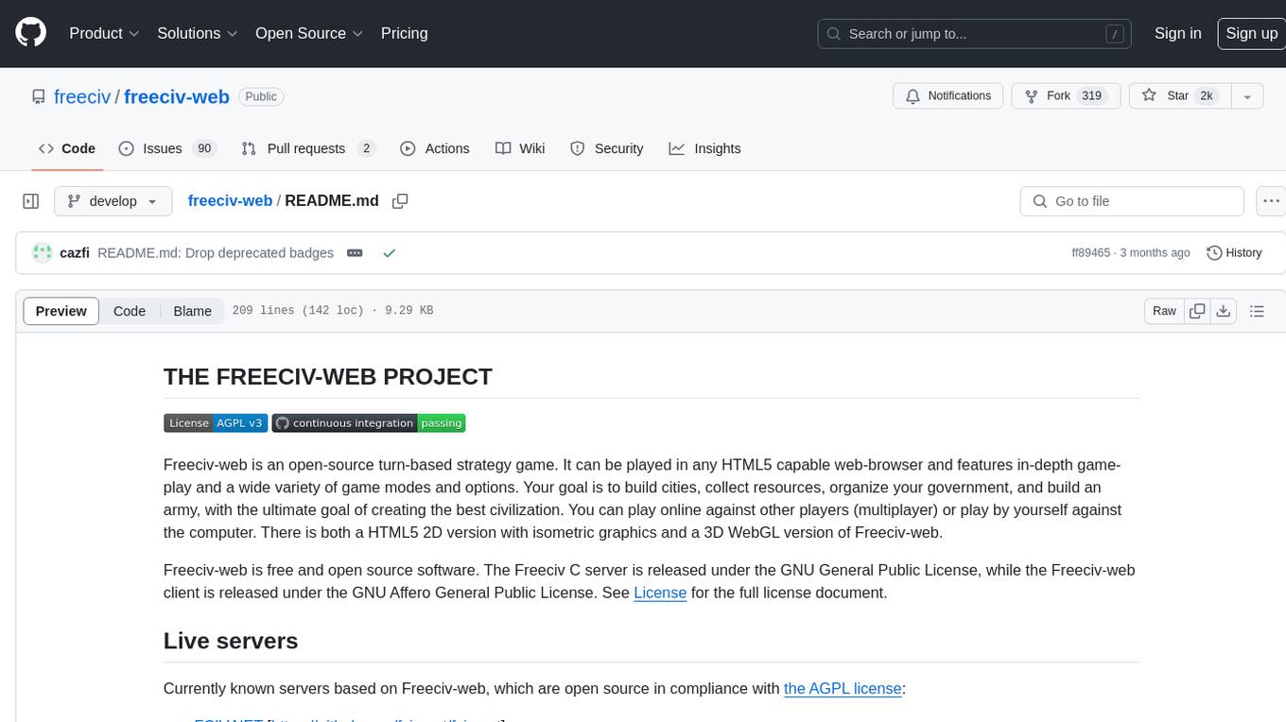Switch to the Actions tab
This screenshot has height=722, width=1286.
(x=435, y=148)
